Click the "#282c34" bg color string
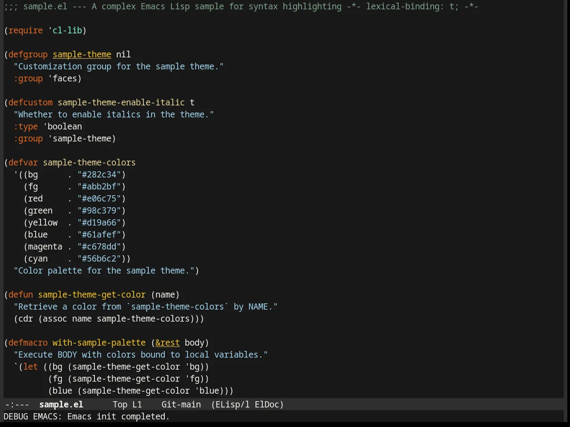Viewport: 570px width, 427px height. click(x=99, y=174)
